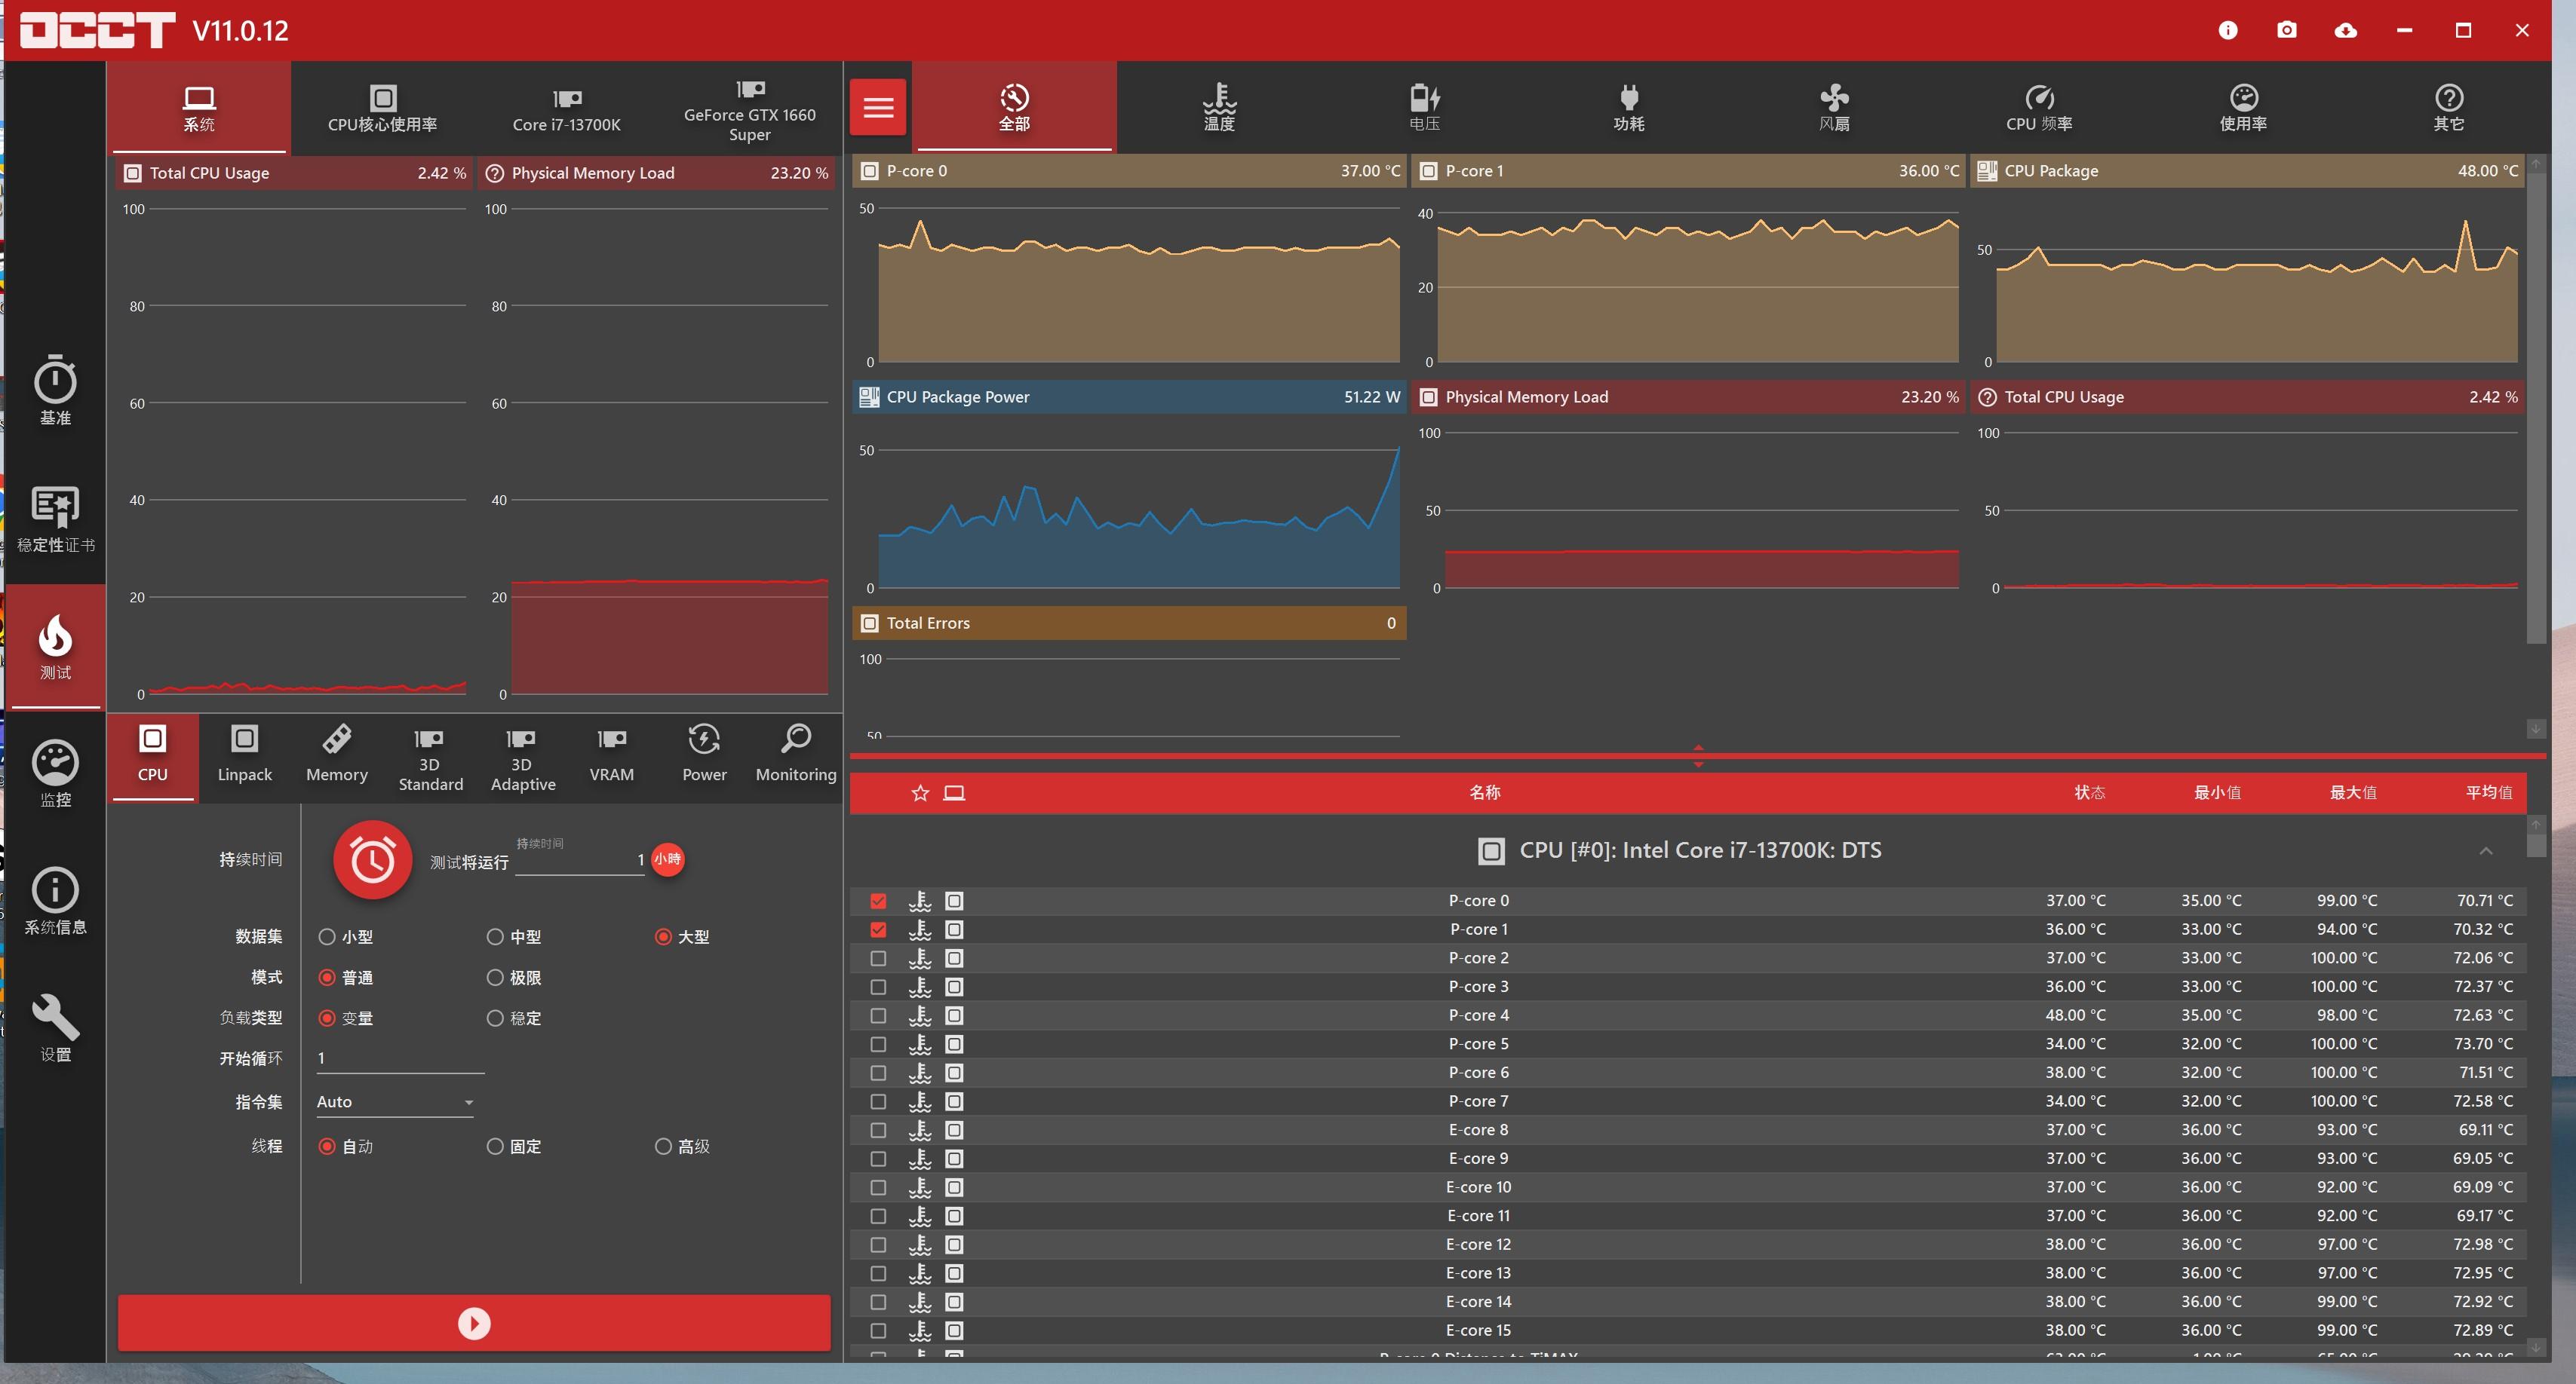The width and height of the screenshot is (2576, 1384).
Task: Choose the 3D Standard test type
Action: (430, 757)
